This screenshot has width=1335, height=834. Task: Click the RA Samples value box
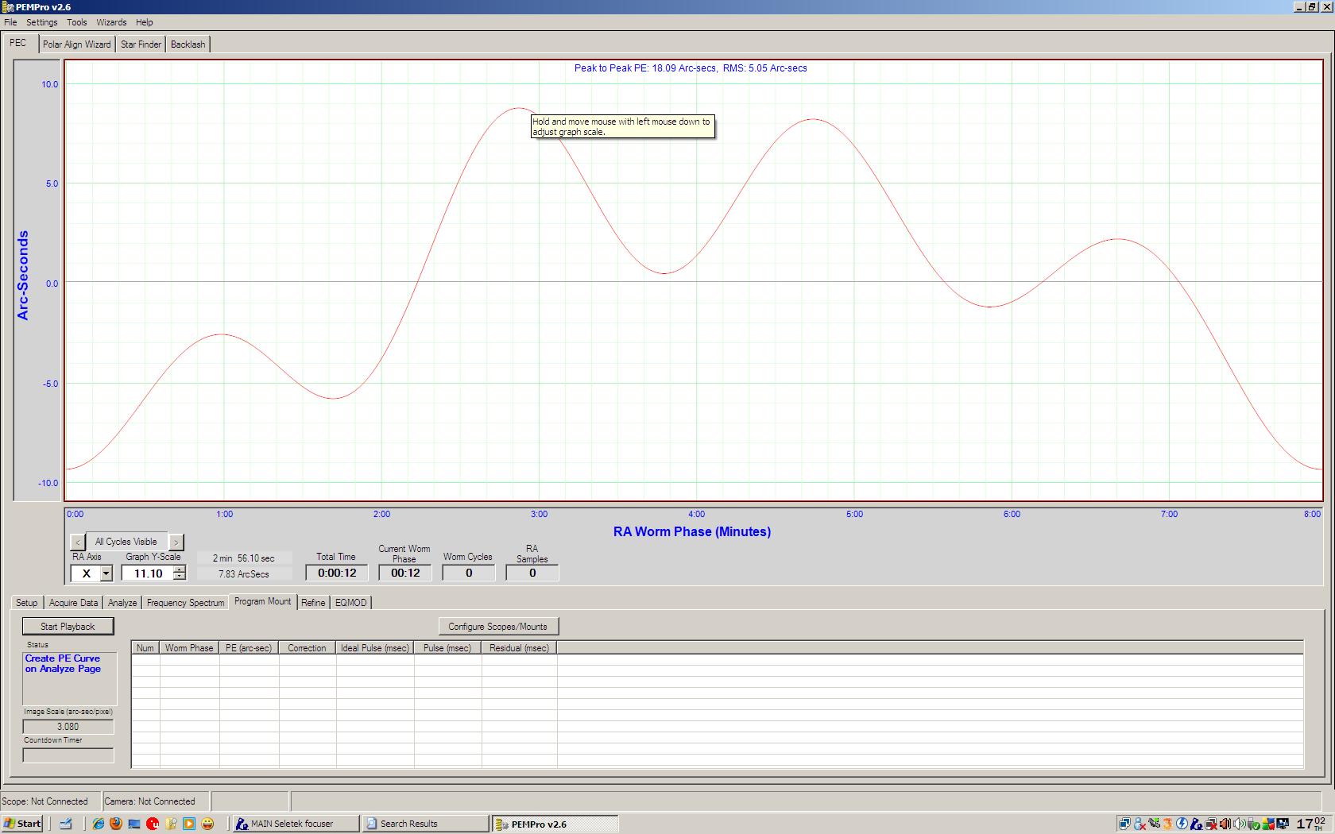(x=532, y=573)
